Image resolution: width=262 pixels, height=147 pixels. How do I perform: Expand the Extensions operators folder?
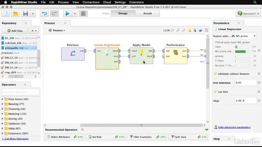click(x=2, y=134)
